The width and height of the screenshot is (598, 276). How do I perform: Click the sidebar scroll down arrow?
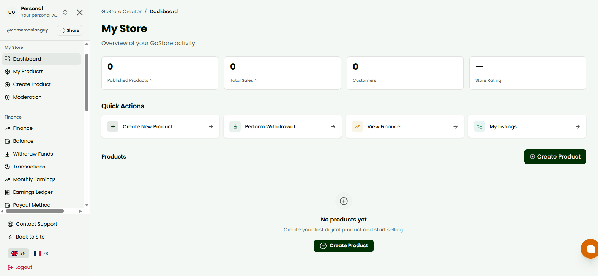click(x=87, y=205)
